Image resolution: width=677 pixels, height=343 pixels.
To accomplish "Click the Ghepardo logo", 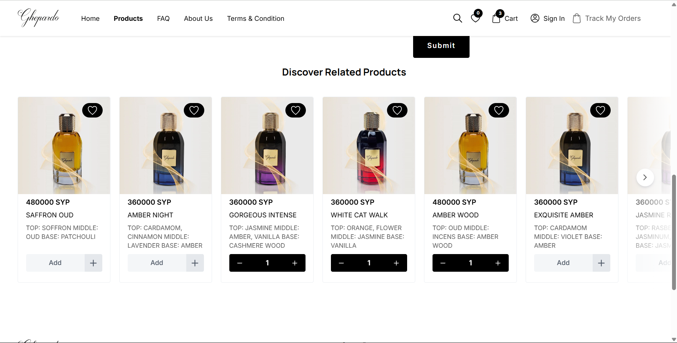I will pos(38,18).
